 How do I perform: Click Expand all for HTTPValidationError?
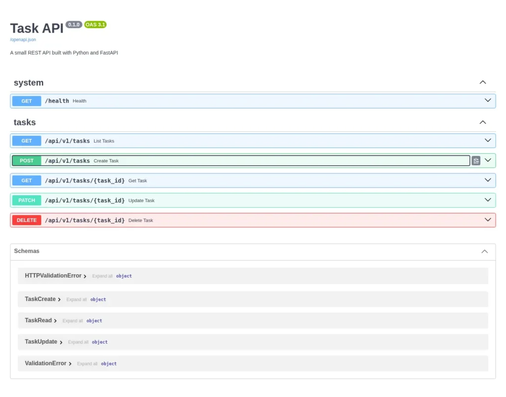[102, 276]
